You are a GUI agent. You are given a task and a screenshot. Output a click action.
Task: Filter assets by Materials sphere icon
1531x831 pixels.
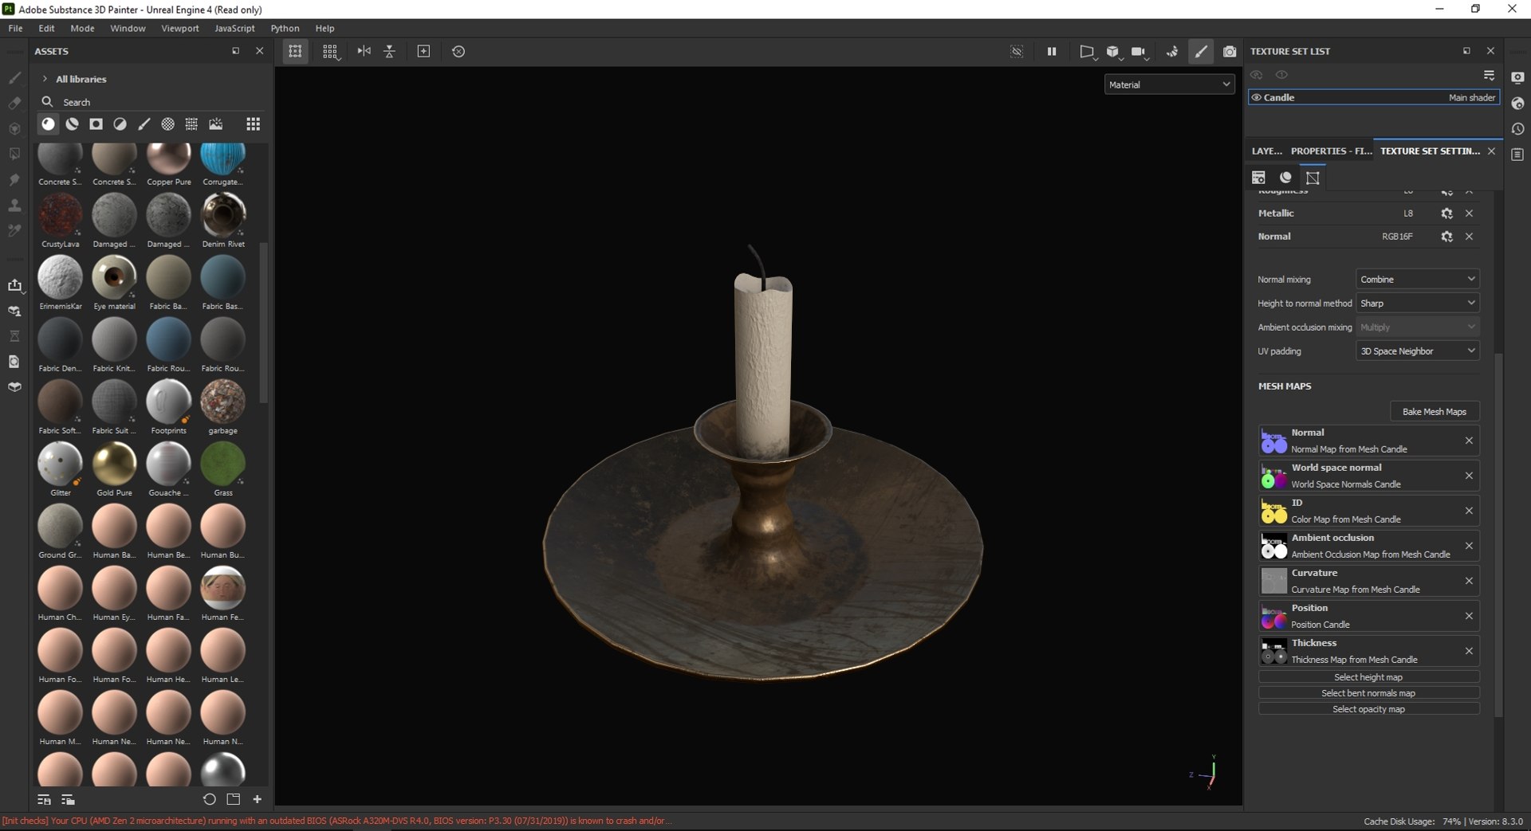[49, 124]
